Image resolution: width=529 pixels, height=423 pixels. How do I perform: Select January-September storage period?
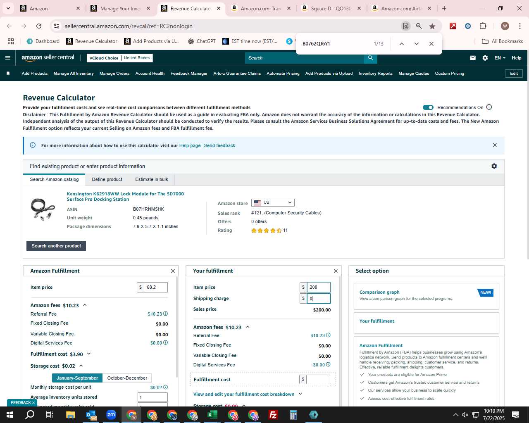tap(77, 378)
